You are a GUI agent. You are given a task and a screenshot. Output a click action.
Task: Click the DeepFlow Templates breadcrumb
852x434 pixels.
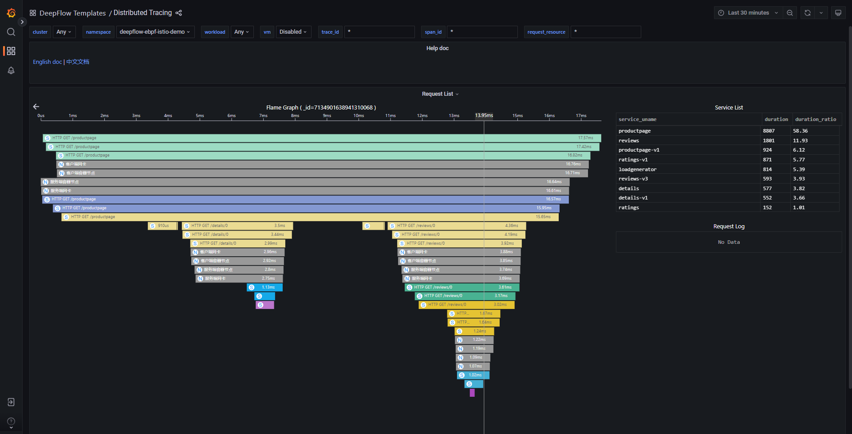pos(72,13)
